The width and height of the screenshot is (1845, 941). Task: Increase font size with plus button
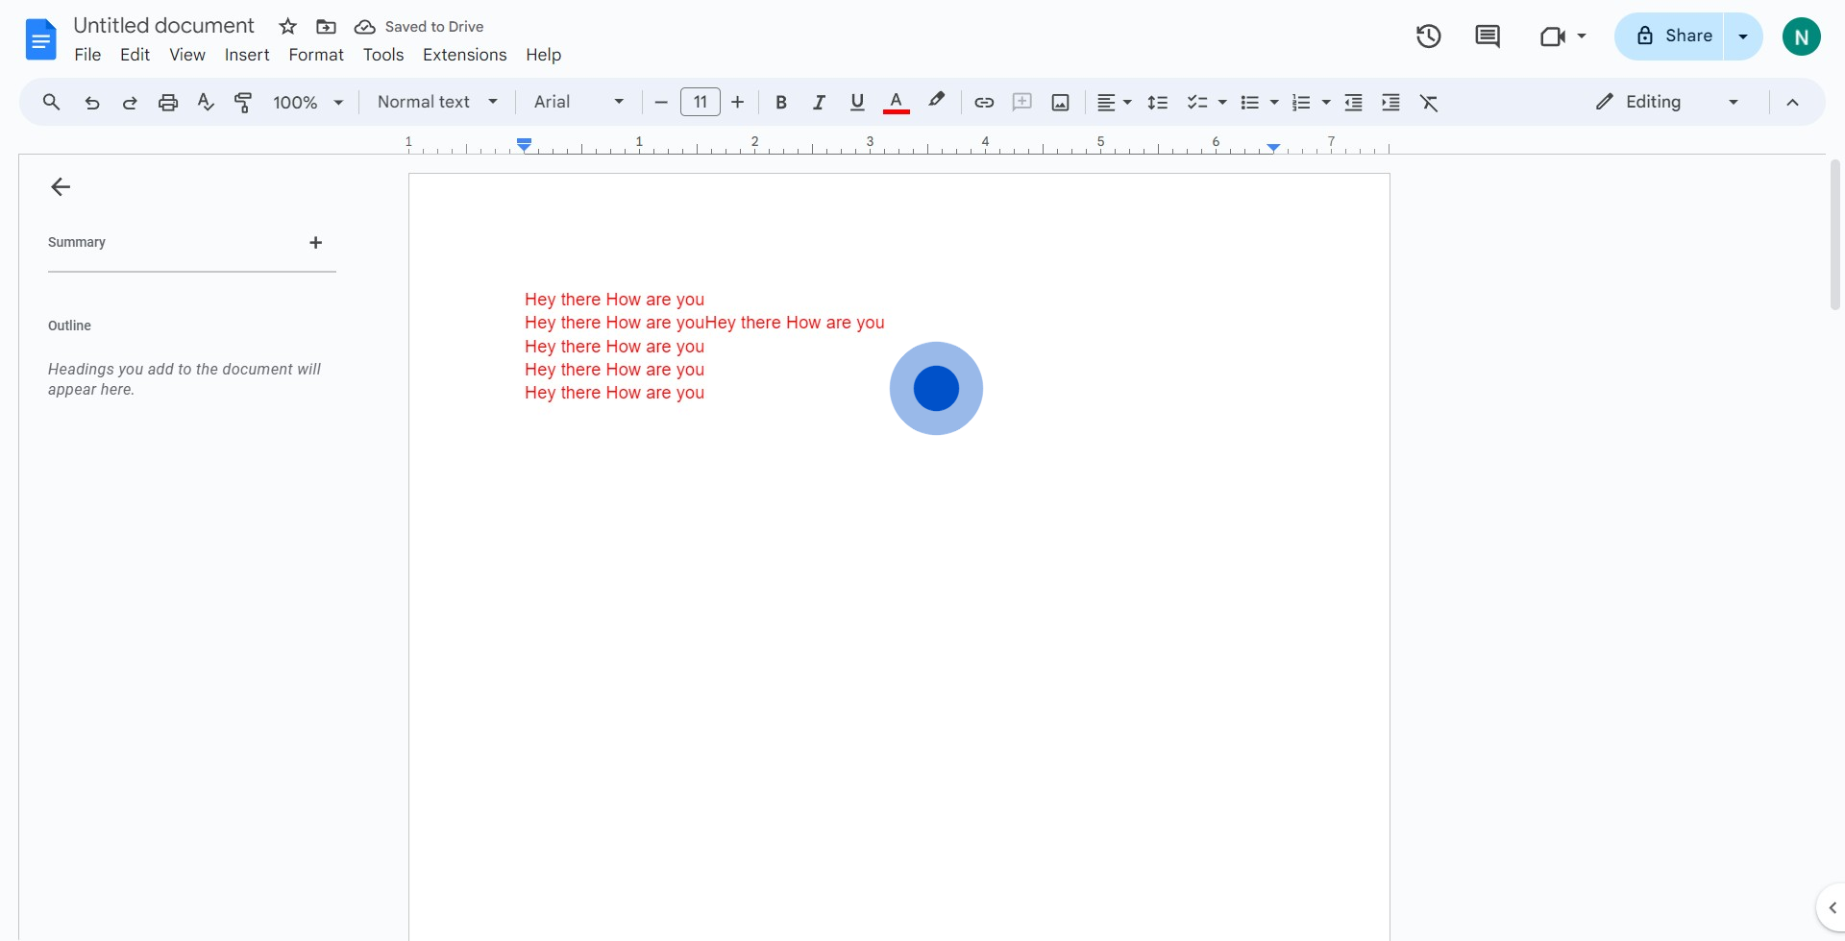tap(738, 102)
